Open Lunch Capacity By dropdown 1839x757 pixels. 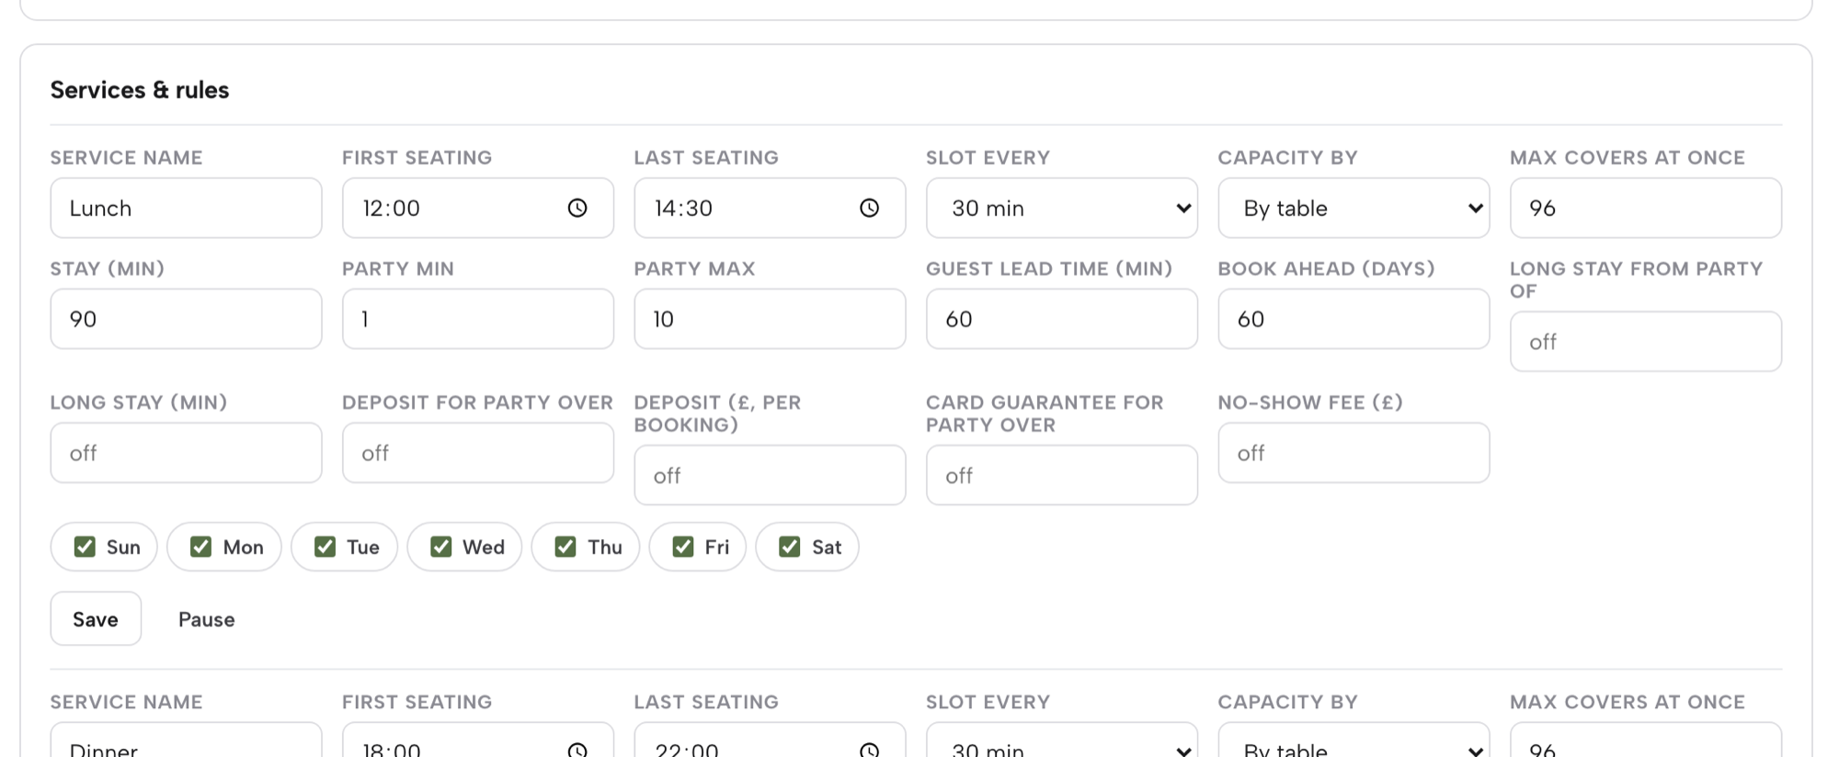(1354, 208)
